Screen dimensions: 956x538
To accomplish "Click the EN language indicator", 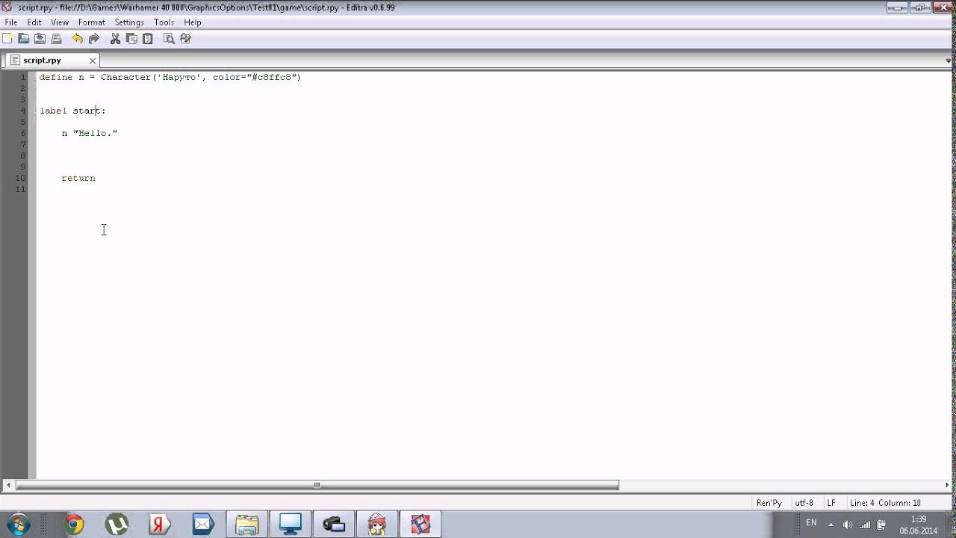I will click(x=811, y=523).
